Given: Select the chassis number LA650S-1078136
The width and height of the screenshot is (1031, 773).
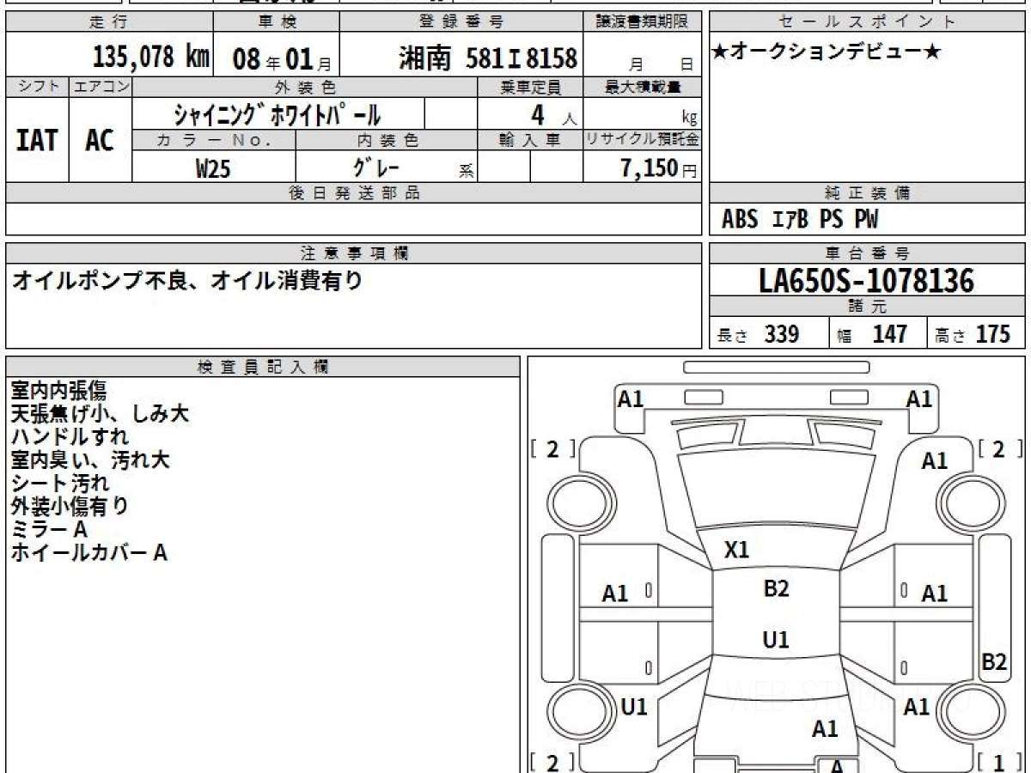Looking at the screenshot, I should coord(867,280).
